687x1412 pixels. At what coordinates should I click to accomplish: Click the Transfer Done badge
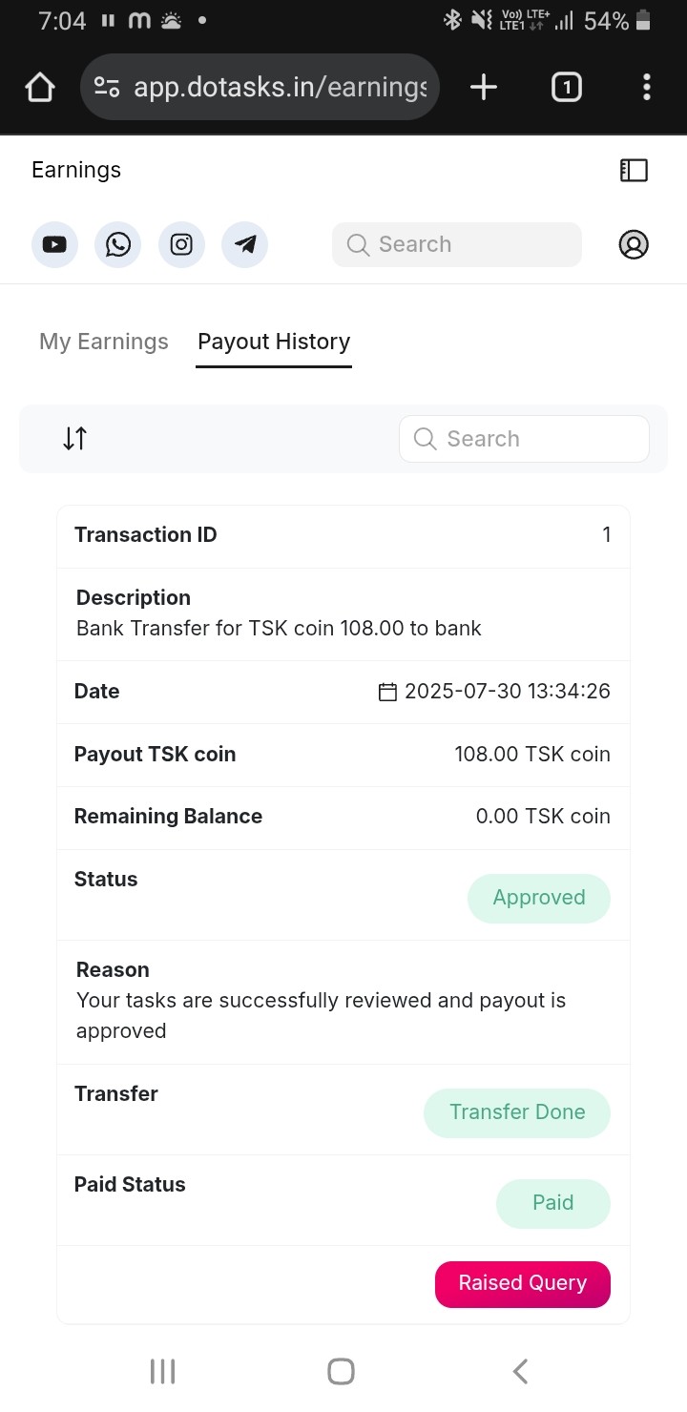pyautogui.click(x=517, y=1112)
